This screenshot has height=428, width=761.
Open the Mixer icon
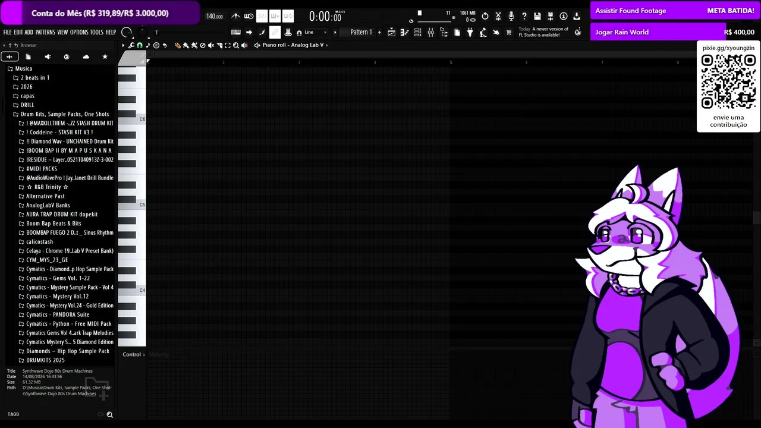[x=431, y=32]
